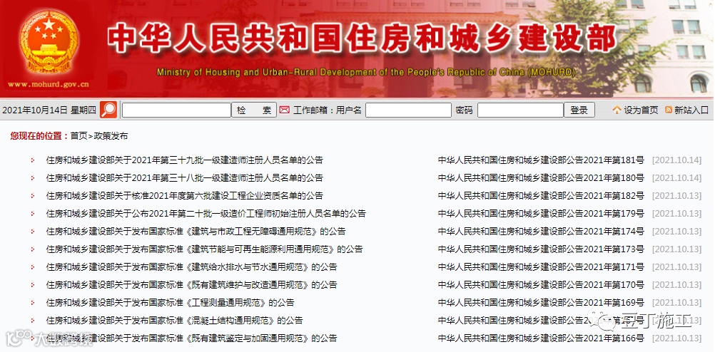The width and height of the screenshot is (715, 352).
Task: Click the RSS icon beside 新站入口
Action: tap(669, 110)
